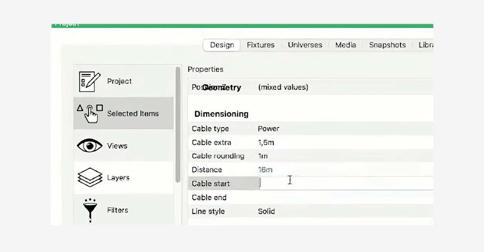
Task: Click the Filters funnel icon
Action: point(90,210)
